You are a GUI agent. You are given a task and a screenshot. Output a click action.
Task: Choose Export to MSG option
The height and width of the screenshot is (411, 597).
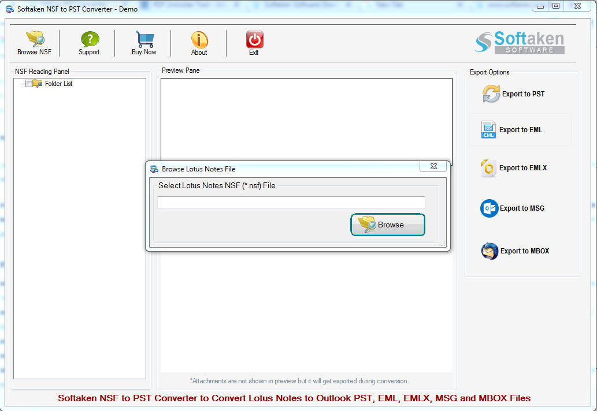513,208
